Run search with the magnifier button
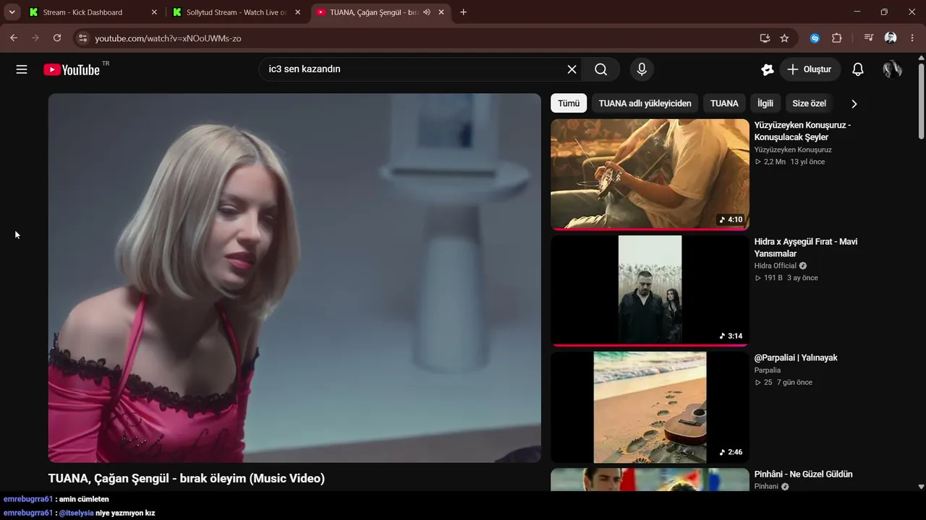Viewport: 926px width, 520px height. 601,69
